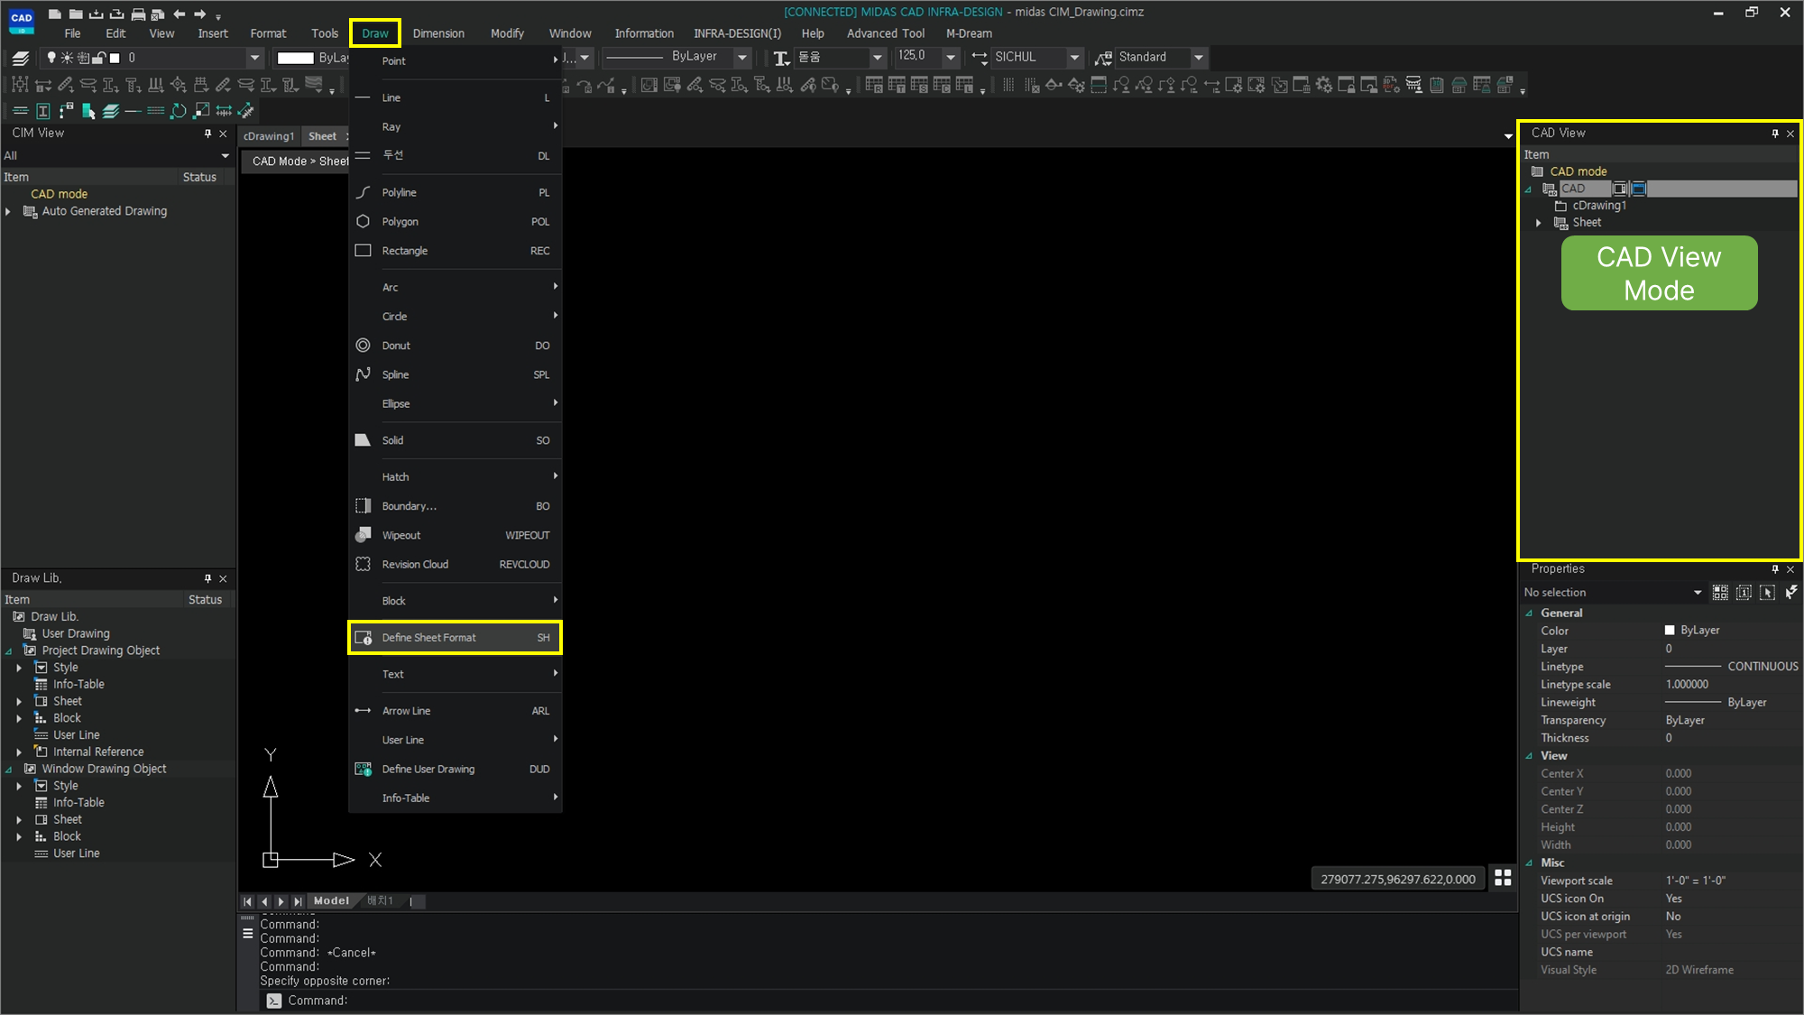This screenshot has width=1804, height=1015.
Task: Open the layer manager stack icon
Action: pos(20,58)
